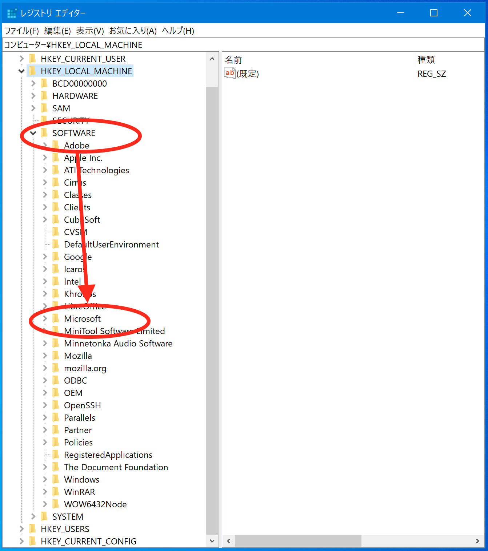Click the (既定) string value icon
Viewport: 488px width, 551px height.
[x=230, y=73]
